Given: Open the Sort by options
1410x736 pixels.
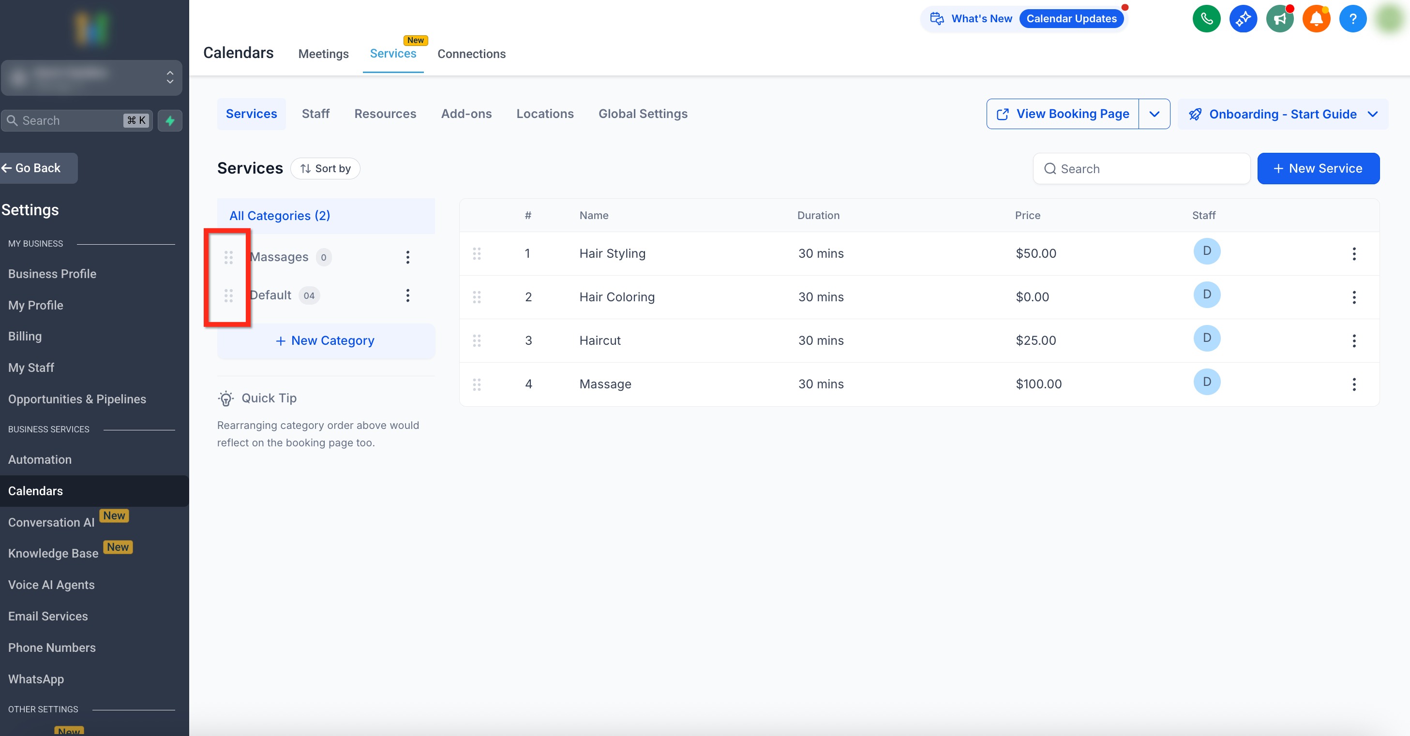Looking at the screenshot, I should pyautogui.click(x=325, y=169).
